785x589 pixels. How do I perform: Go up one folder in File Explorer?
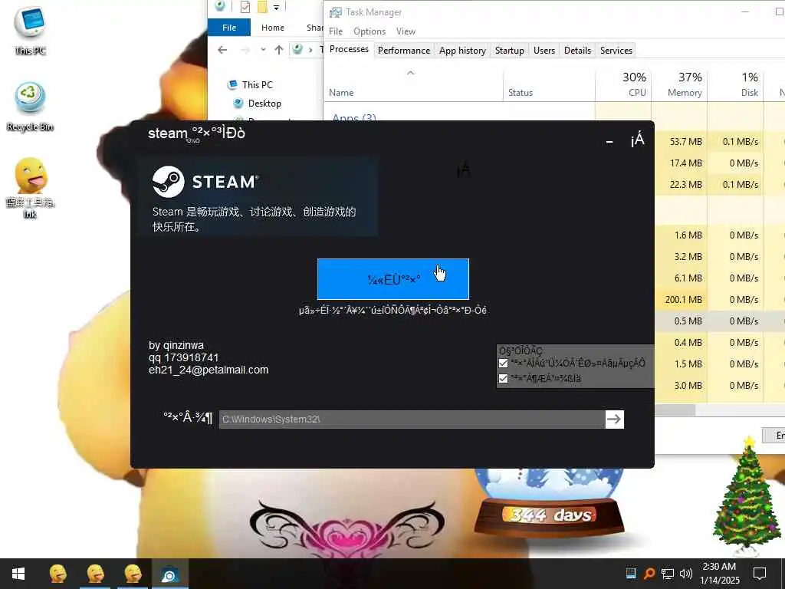pyautogui.click(x=279, y=50)
